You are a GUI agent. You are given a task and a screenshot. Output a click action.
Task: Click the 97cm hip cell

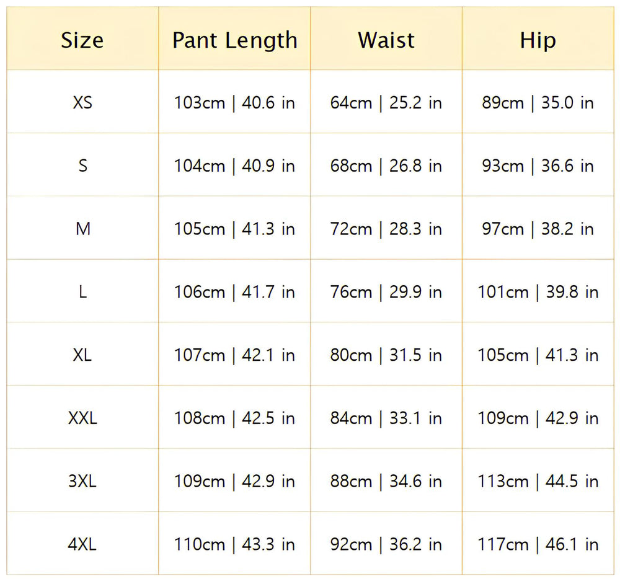tap(538, 229)
